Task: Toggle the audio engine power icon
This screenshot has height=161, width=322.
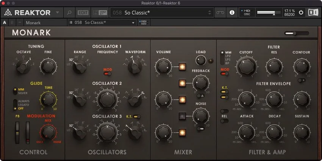Action: (x=301, y=13)
